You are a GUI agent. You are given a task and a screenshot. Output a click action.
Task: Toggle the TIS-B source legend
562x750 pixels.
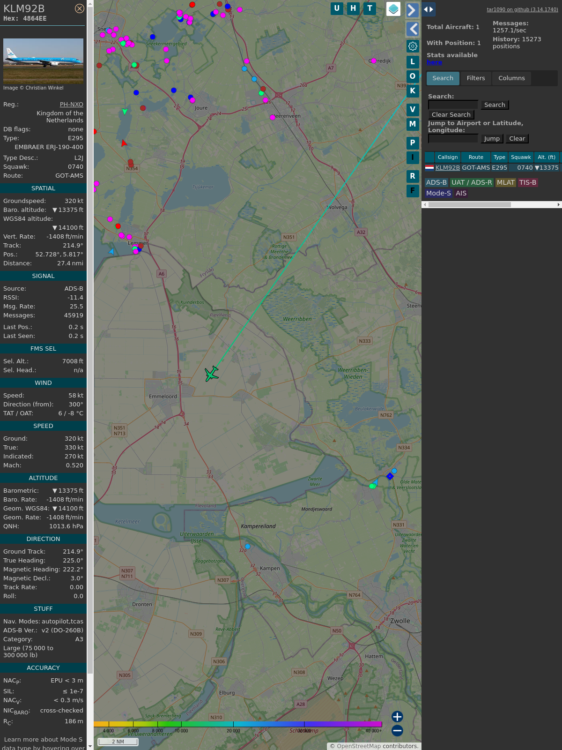click(527, 183)
